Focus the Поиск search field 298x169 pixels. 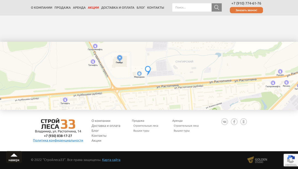pos(192,7)
